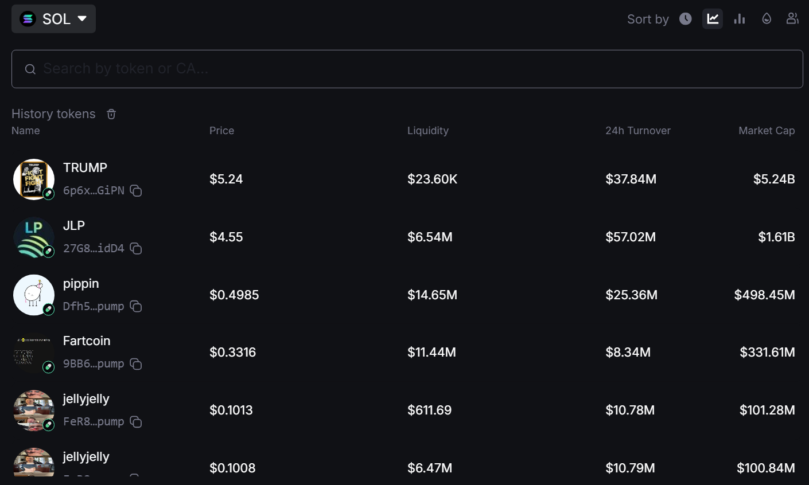Click TRUMP turnover $37.84M

tap(631, 179)
